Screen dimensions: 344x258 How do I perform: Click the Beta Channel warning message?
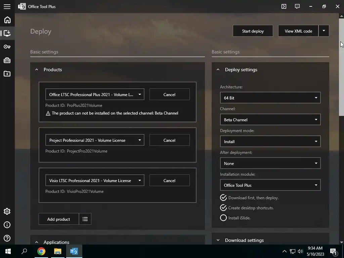[x=112, y=113]
